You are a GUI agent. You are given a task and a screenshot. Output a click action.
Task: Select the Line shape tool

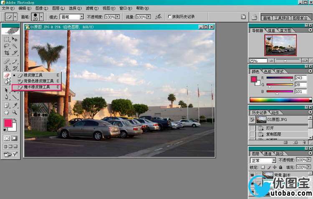pyautogui.click(x=15, y=97)
